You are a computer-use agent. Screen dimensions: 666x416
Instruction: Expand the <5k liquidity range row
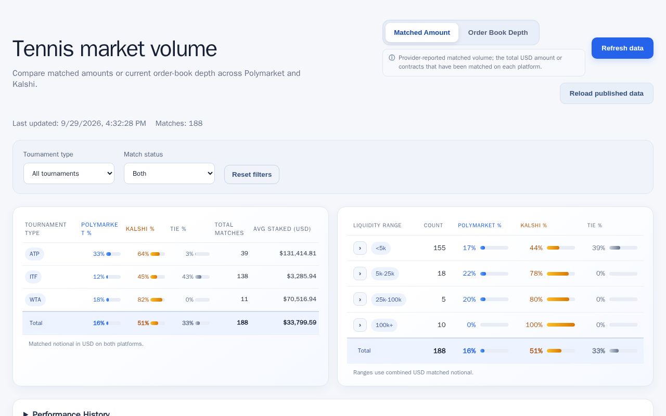(360, 248)
